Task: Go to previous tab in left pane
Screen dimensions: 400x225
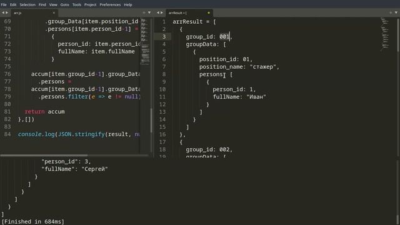Action: [2, 12]
